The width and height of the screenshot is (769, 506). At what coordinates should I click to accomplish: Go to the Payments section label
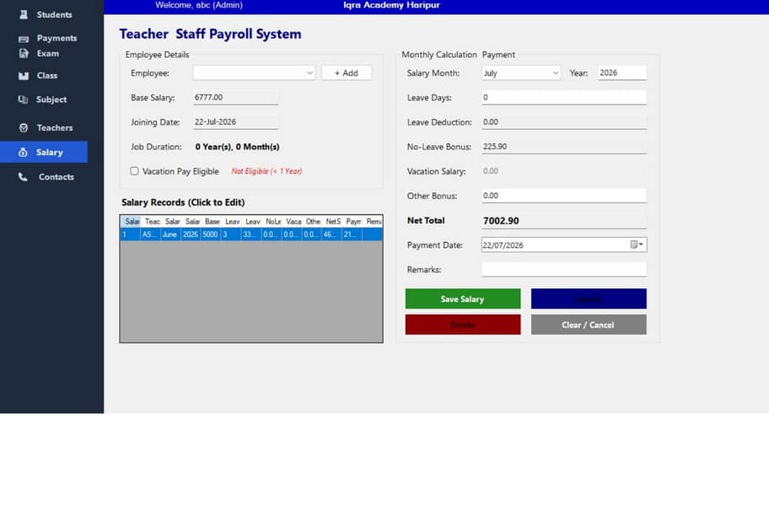pos(56,38)
